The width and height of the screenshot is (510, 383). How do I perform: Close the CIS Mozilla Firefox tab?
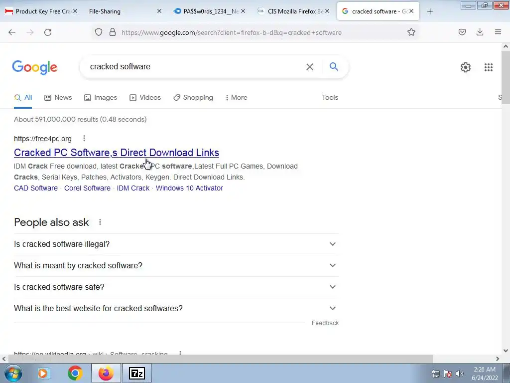327,11
